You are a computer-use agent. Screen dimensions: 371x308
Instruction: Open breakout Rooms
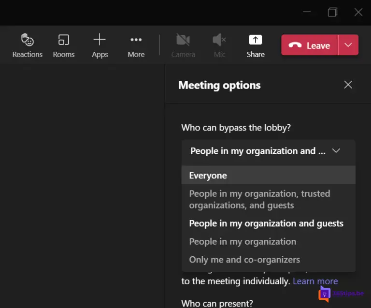pyautogui.click(x=64, y=45)
